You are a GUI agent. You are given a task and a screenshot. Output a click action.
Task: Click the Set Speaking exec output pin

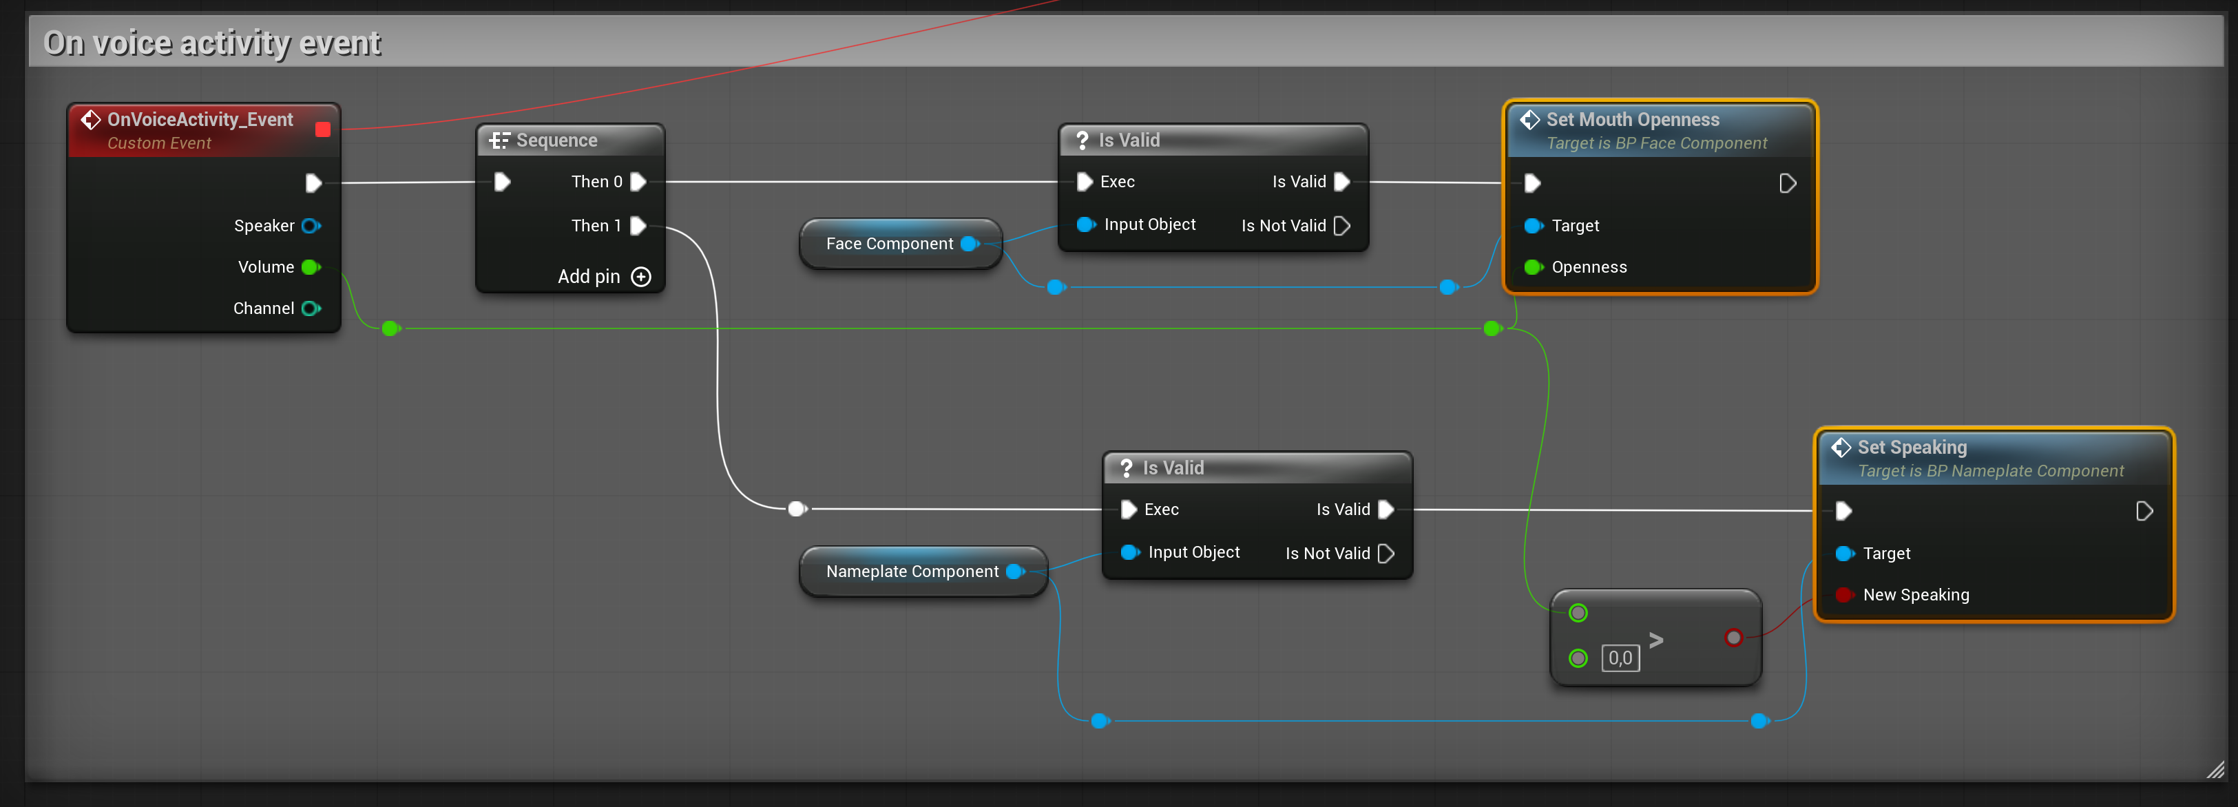tap(2144, 511)
